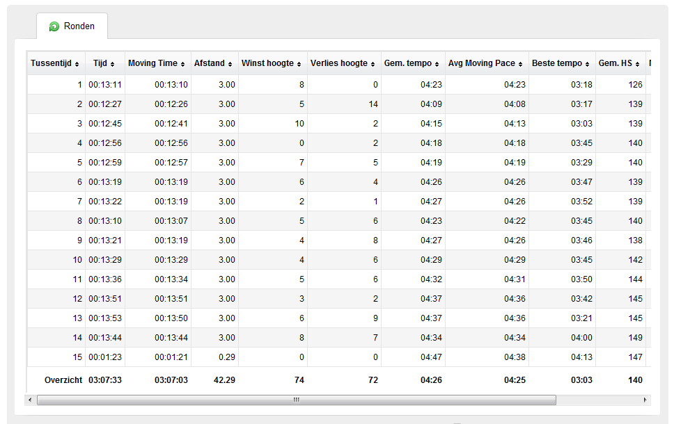Click lap 11 Avg Moving Pace 04:31
Image resolution: width=674 pixels, height=424 pixels.
click(515, 279)
